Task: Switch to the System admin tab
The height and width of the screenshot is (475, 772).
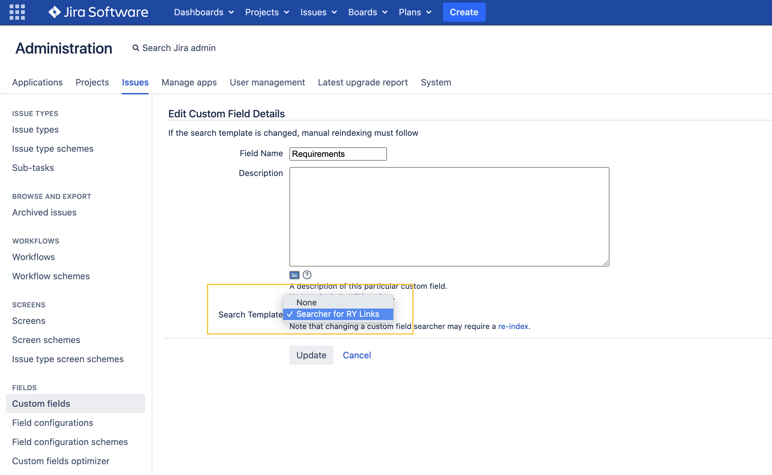Action: [x=435, y=82]
